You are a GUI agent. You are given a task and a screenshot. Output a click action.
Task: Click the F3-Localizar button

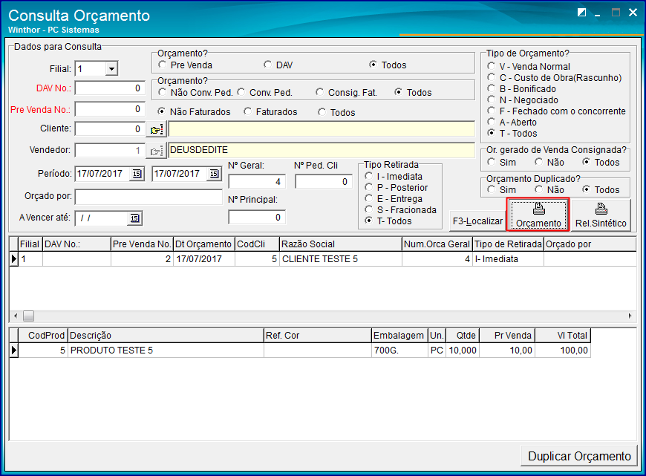click(477, 221)
